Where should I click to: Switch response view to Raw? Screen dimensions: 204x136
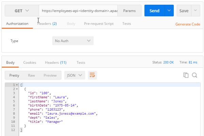[31, 75]
